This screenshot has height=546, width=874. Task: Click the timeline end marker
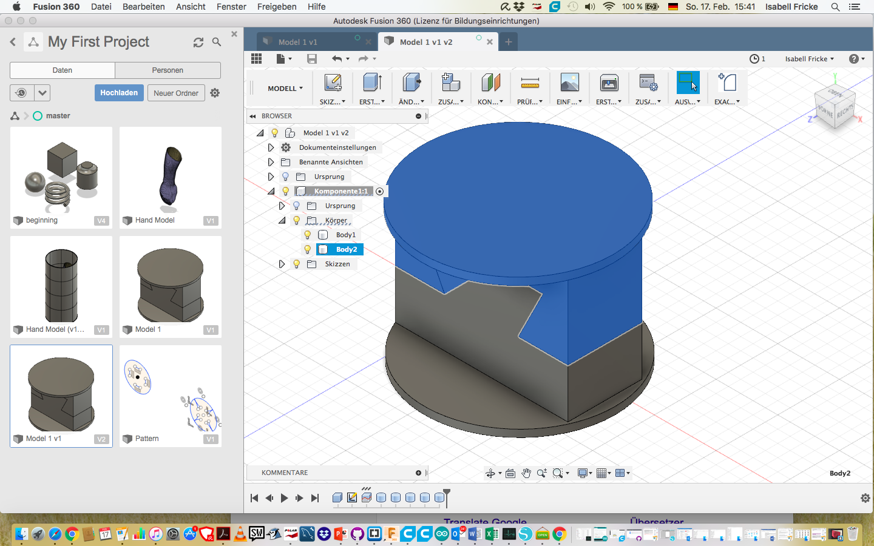[447, 497]
